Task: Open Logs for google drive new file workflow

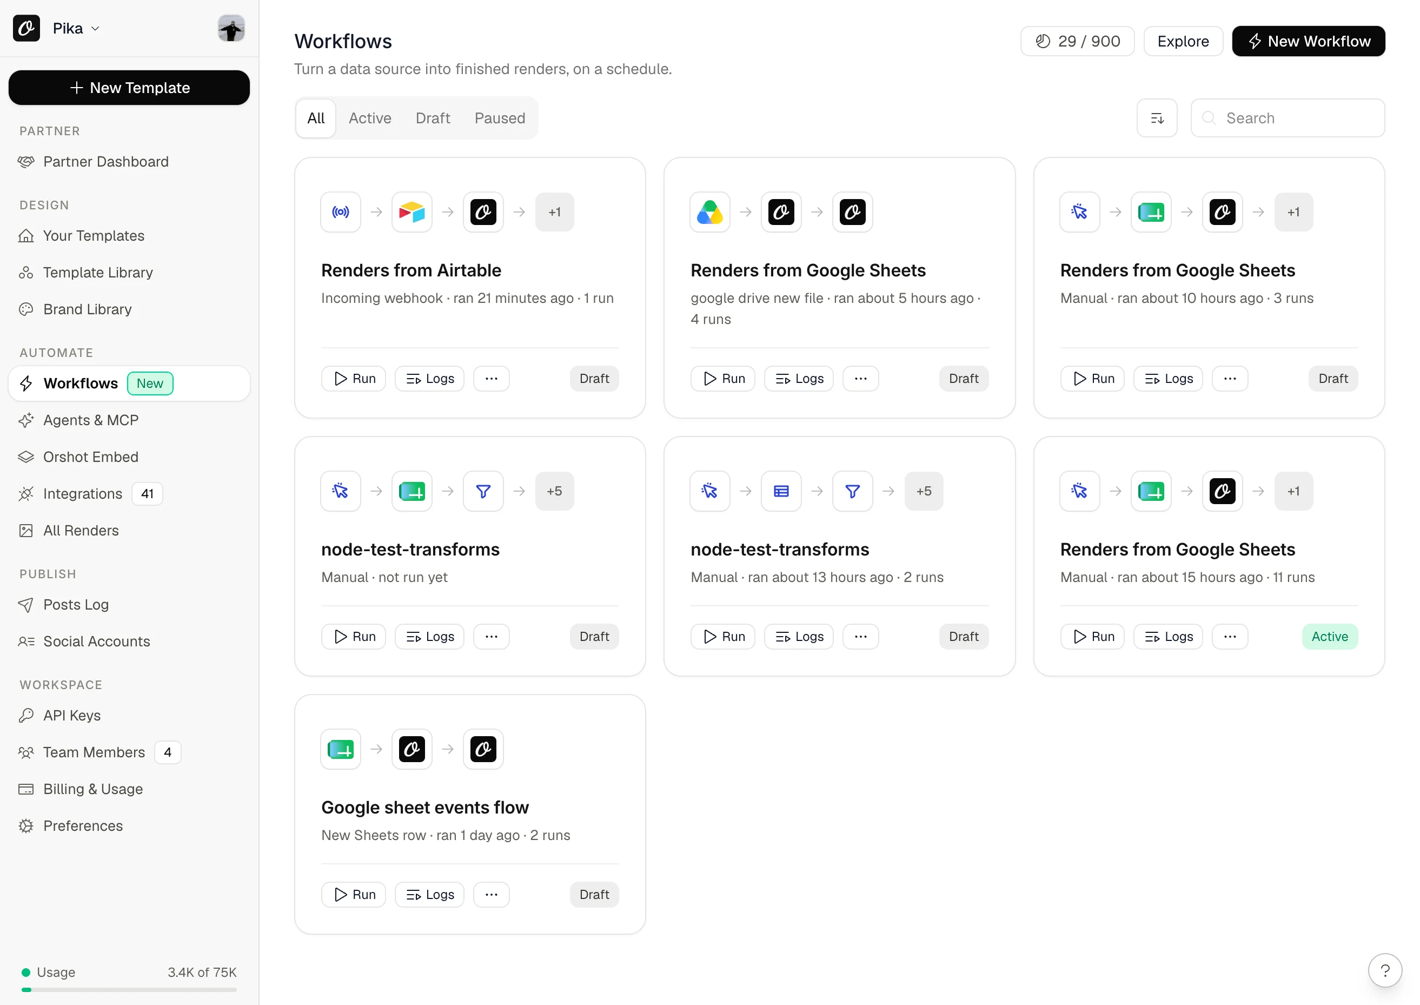Action: coord(799,378)
